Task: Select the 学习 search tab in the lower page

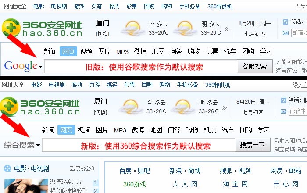Action: (x=264, y=130)
